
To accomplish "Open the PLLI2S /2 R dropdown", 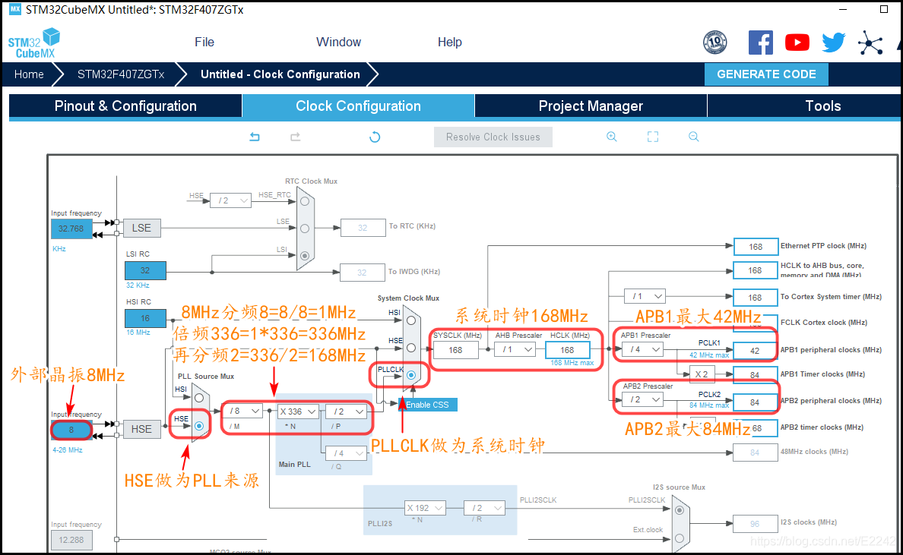I will click(485, 508).
